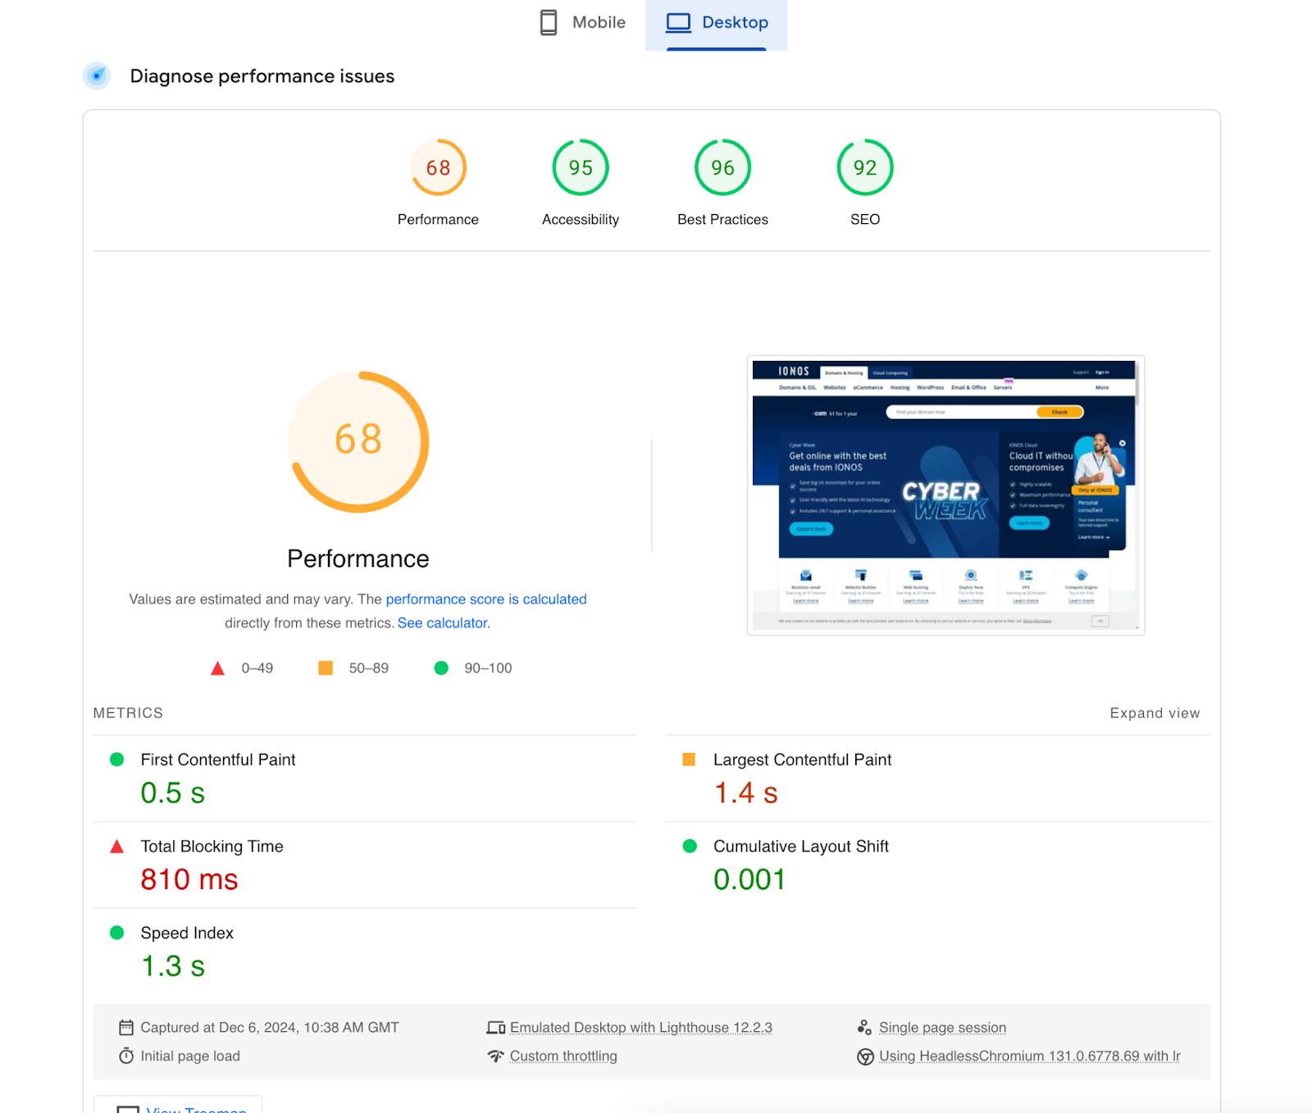Open the 'performance score is calculated' link
The width and height of the screenshot is (1312, 1113).
click(486, 599)
